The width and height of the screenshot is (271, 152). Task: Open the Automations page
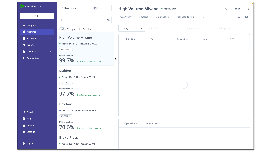(37, 58)
